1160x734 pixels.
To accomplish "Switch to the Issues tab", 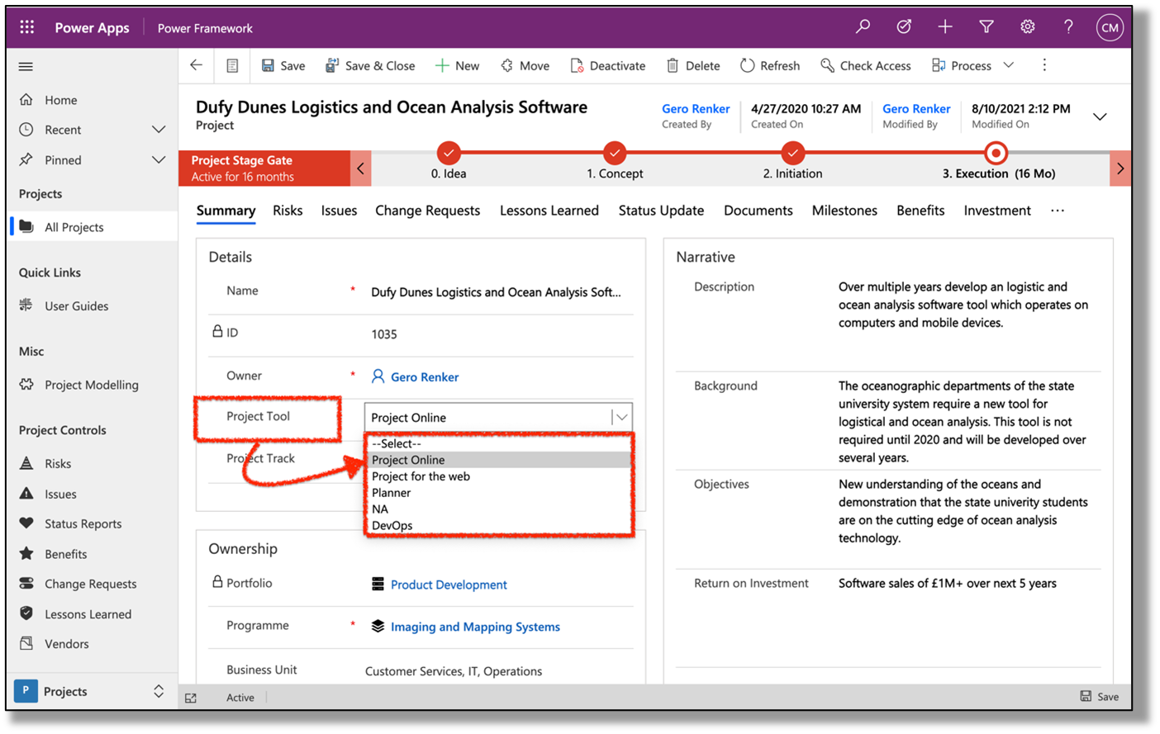I will pyautogui.click(x=339, y=211).
